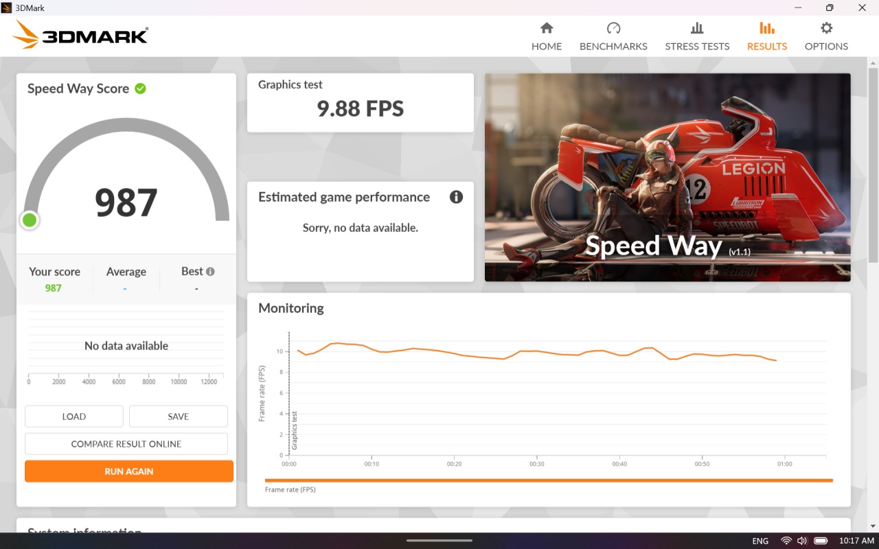
Task: Open the Home icon in the navigation
Action: (547, 28)
